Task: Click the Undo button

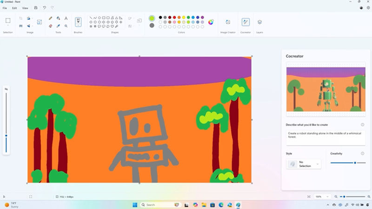Action: [x=44, y=8]
